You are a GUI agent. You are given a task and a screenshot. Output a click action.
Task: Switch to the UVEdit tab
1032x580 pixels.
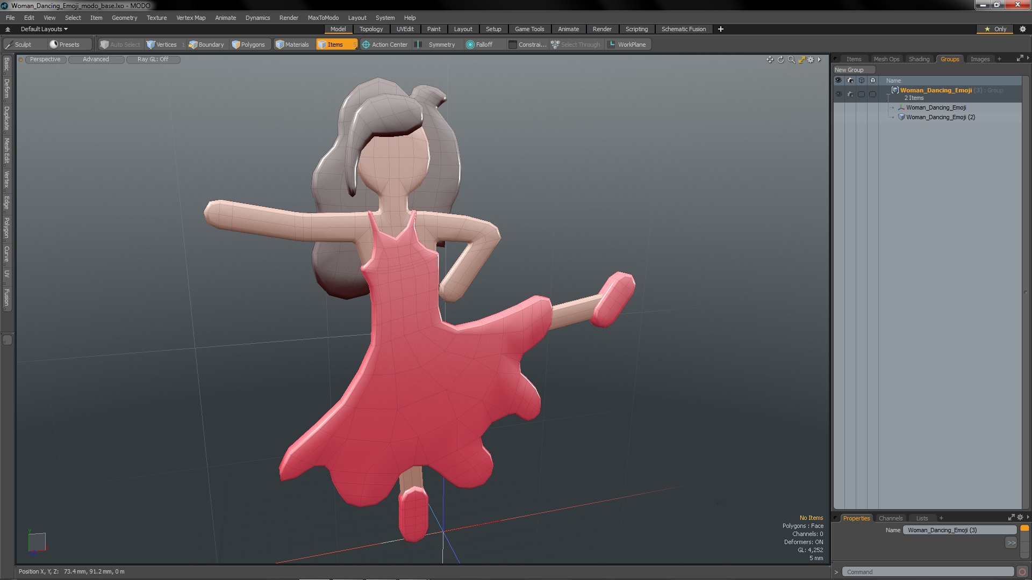[x=405, y=29]
